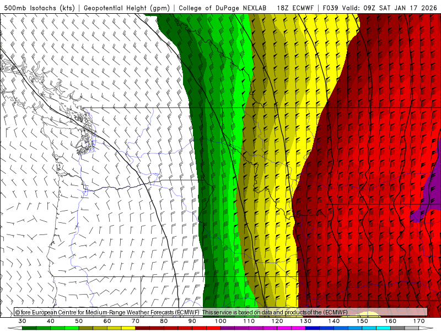This screenshot has height=331, width=441.
Task: Pick the dark blue swatch starting at 130
Action: coord(313,328)
